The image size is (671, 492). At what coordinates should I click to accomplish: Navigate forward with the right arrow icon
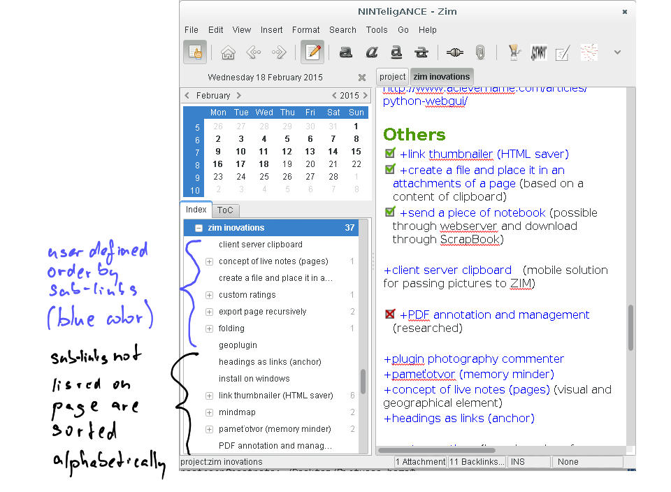point(279,52)
